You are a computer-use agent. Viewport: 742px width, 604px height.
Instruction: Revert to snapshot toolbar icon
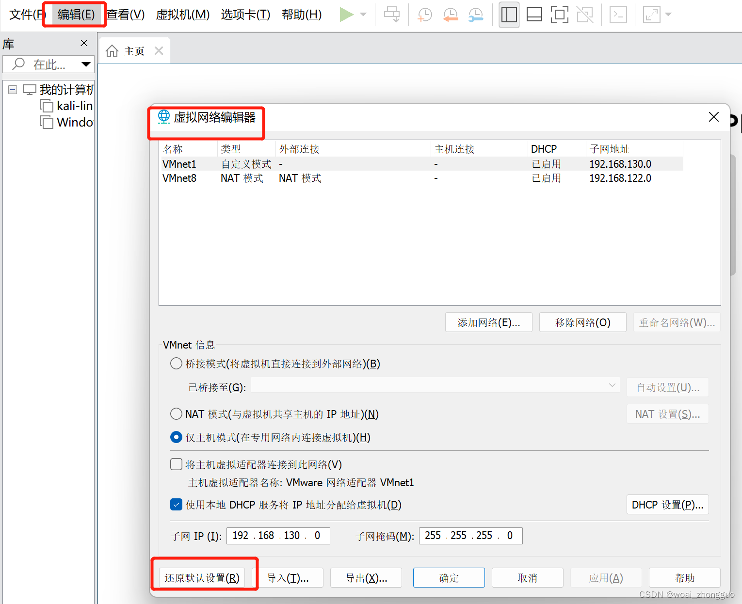click(451, 15)
